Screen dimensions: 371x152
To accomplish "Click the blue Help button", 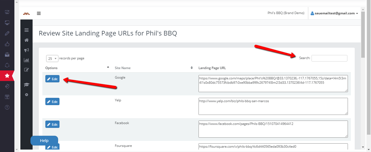I will point(44,141).
